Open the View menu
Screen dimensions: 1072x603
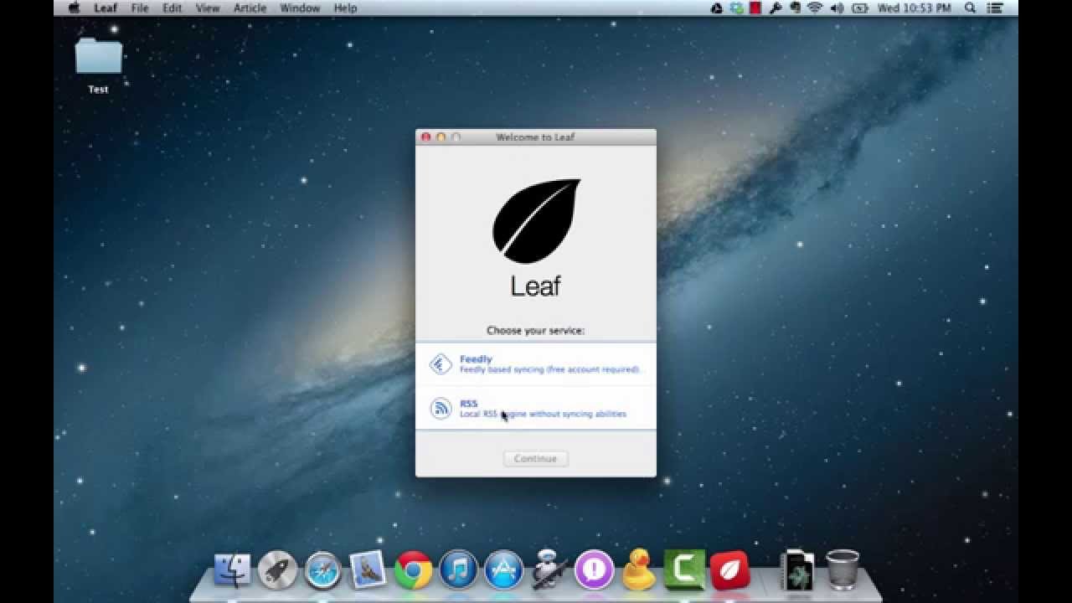tap(208, 8)
